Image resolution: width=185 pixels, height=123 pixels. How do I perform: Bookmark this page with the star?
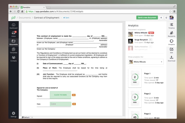click(170, 11)
